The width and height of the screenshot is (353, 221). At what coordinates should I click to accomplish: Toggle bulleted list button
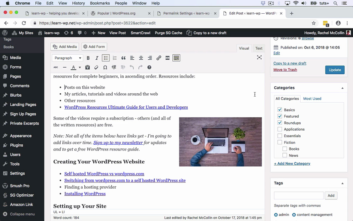point(105,58)
